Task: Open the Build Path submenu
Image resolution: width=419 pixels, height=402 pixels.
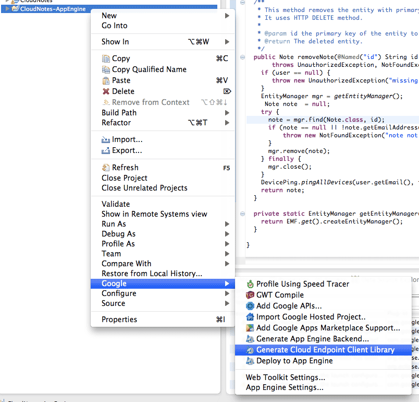Action: (x=119, y=112)
